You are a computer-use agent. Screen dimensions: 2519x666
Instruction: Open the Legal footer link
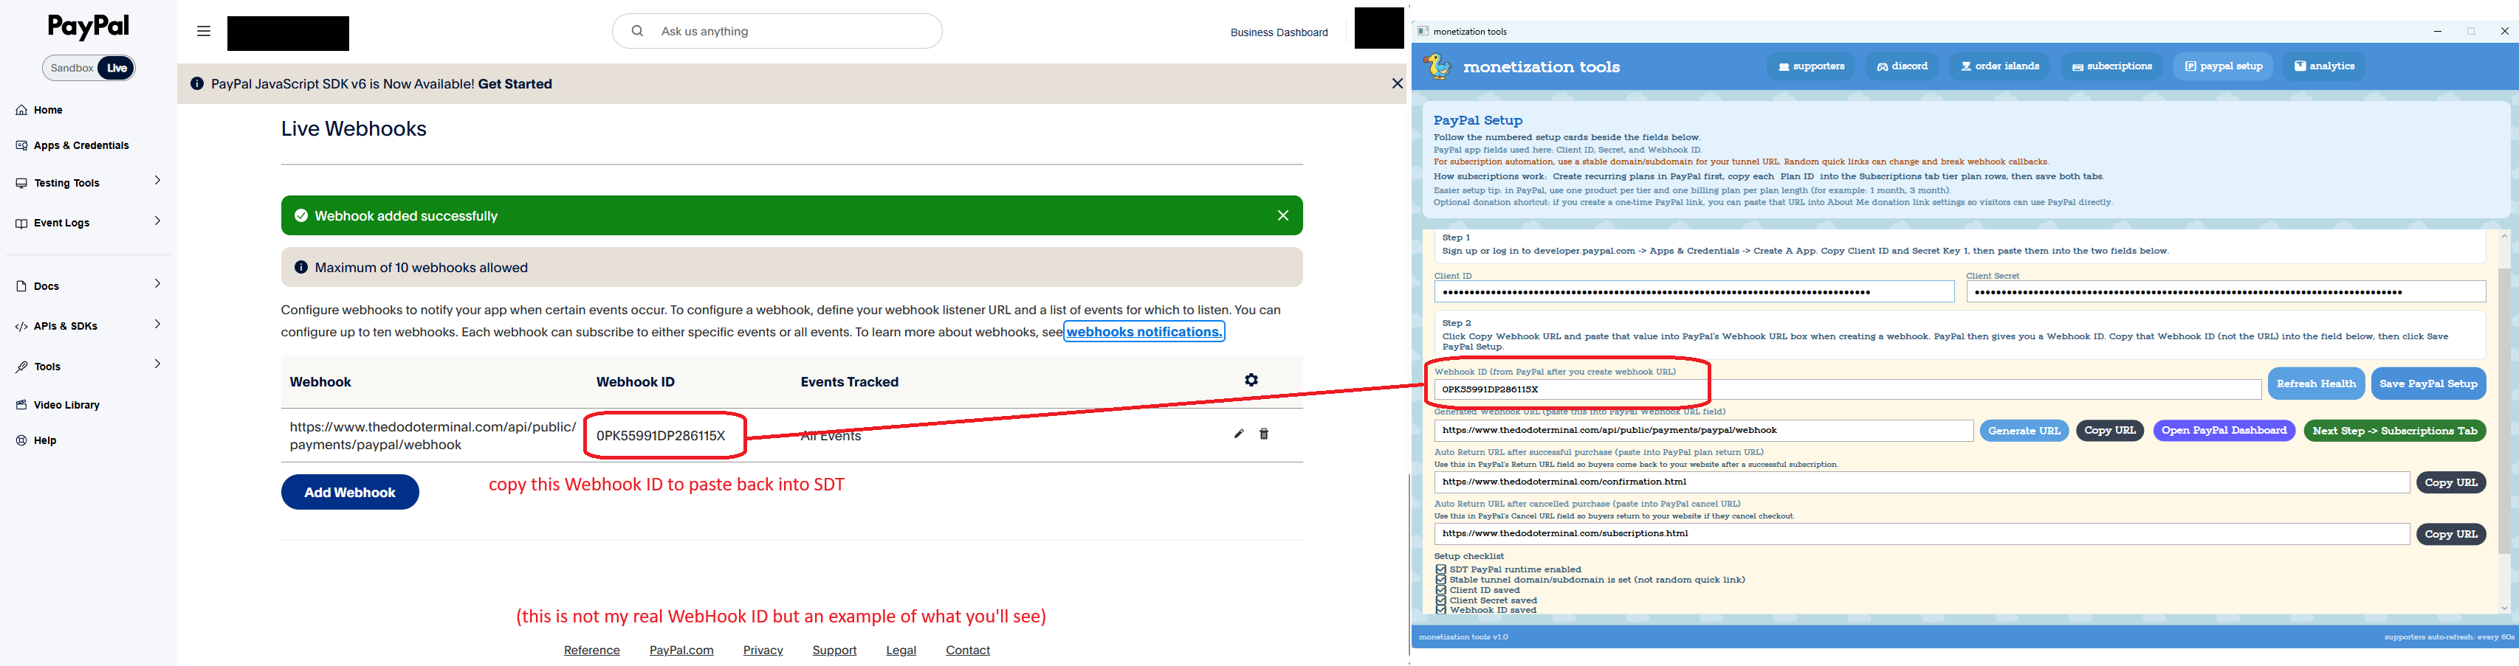[901, 651]
